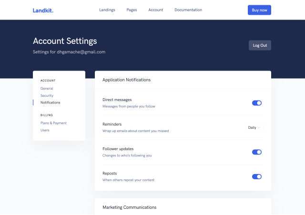
Task: Click the Log Out button
Action: coord(260,45)
